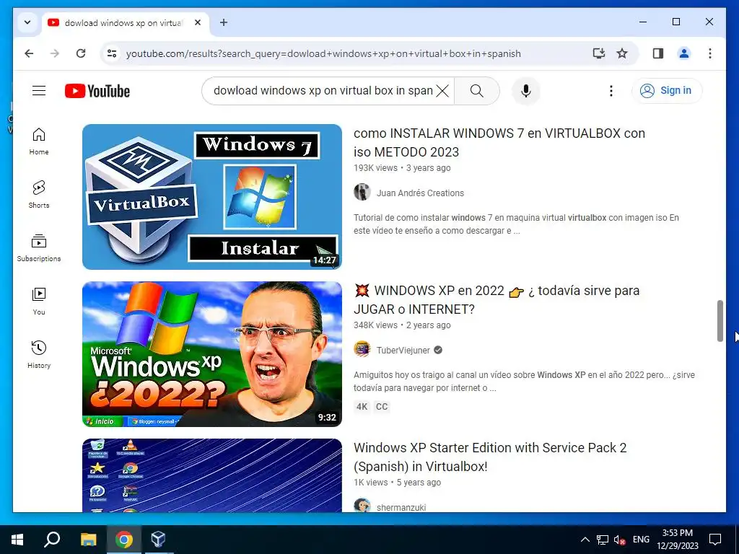Image resolution: width=739 pixels, height=554 pixels.
Task: Click in the YouTube search field
Action: (323, 90)
